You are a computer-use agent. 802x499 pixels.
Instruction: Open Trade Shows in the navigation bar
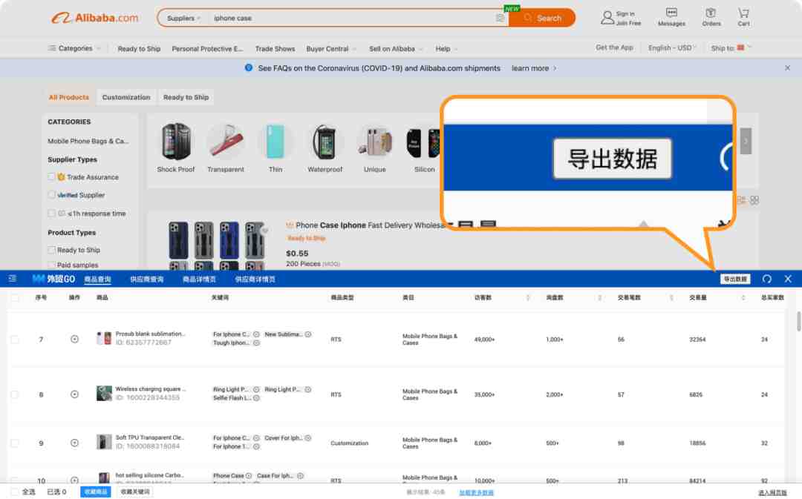[276, 48]
